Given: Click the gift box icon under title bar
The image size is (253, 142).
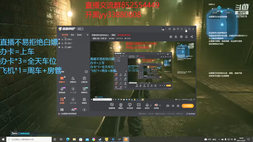Looking at the screenshot, I should tap(171, 37).
